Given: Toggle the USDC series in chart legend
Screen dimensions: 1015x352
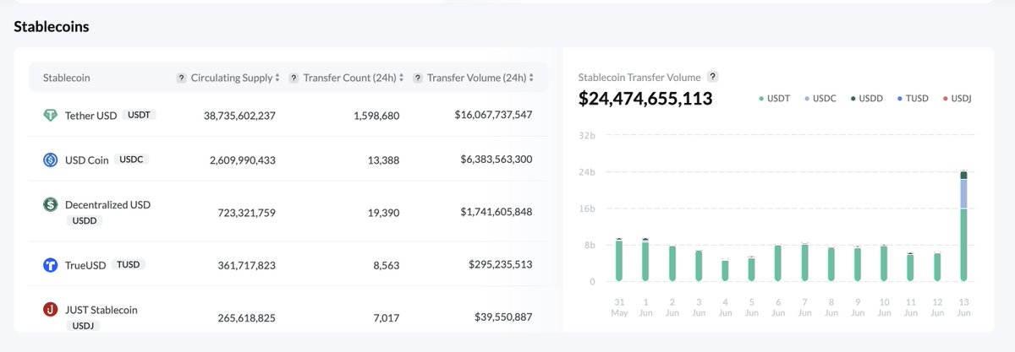Looking at the screenshot, I should pos(820,99).
